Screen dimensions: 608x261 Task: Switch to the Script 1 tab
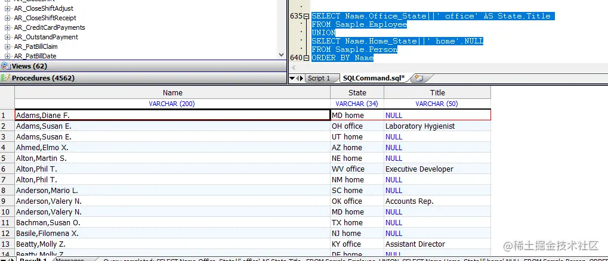(319, 78)
